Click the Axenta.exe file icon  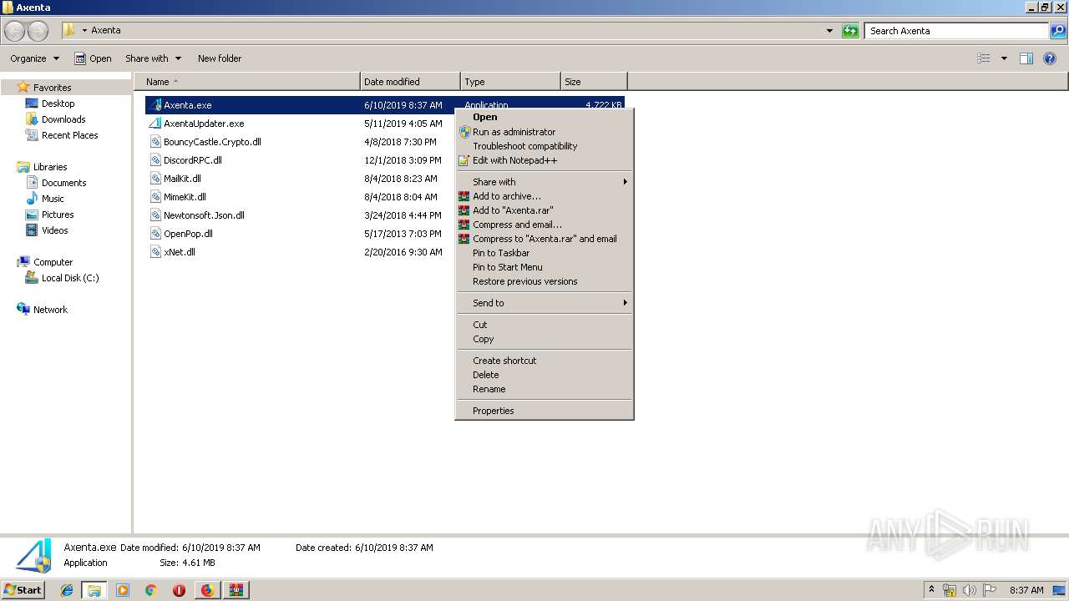155,105
